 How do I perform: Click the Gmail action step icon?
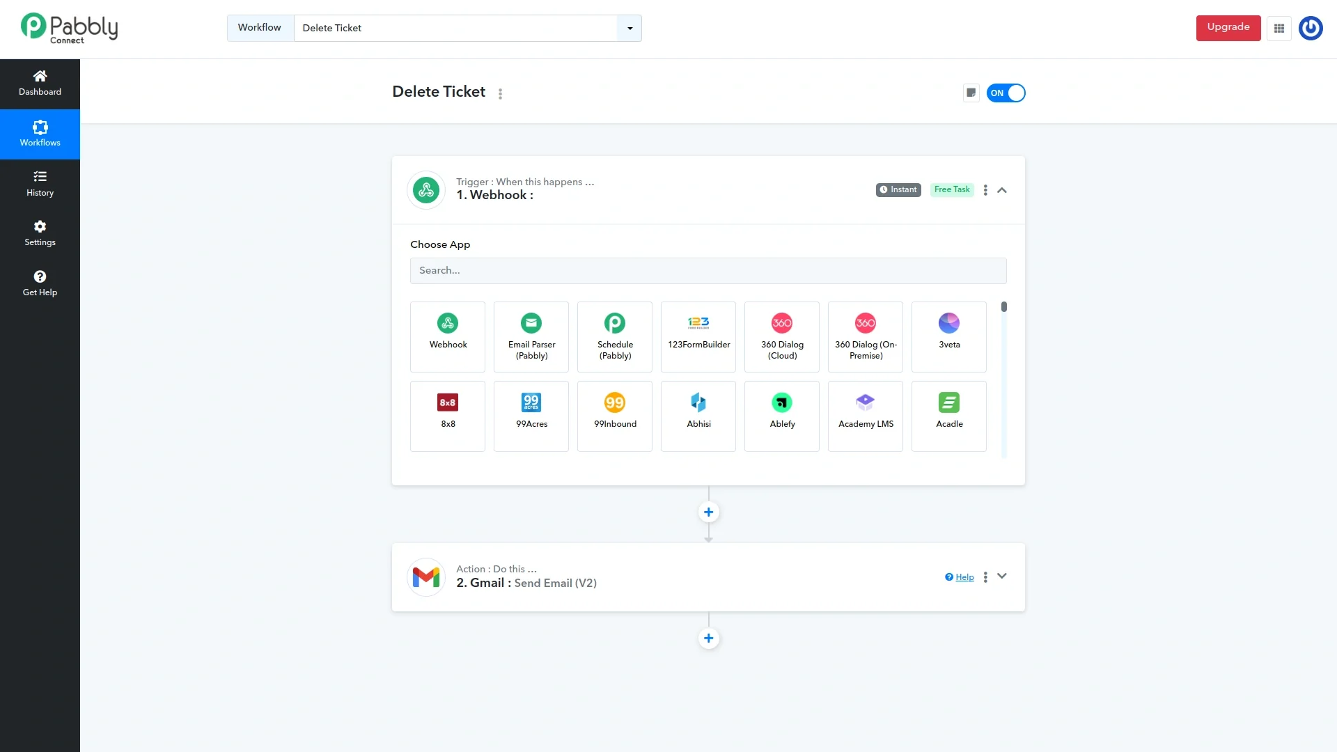tap(426, 577)
